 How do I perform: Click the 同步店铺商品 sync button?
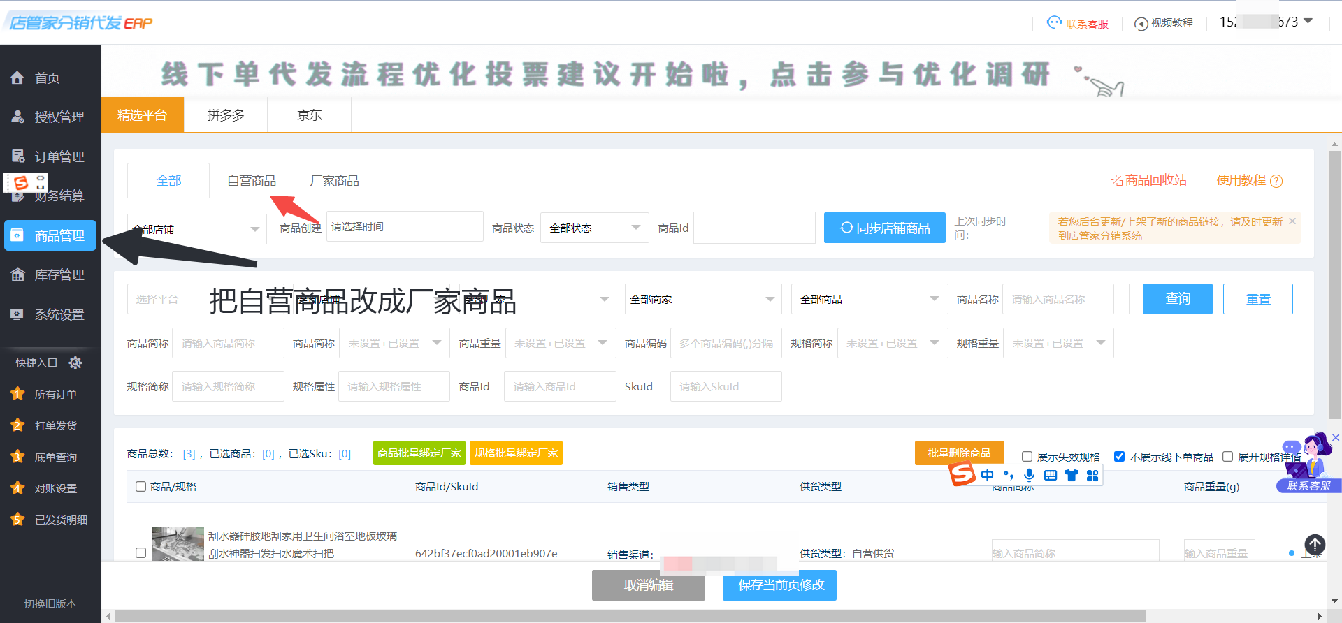[x=884, y=228]
